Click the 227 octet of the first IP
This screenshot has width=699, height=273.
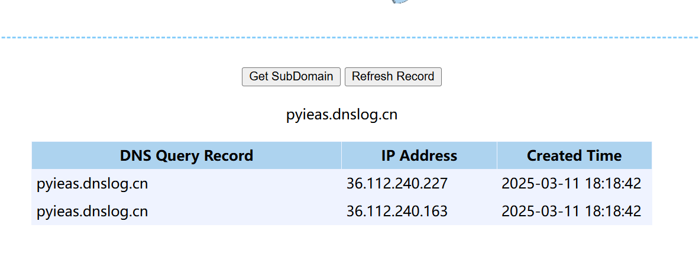pyautogui.click(x=435, y=184)
